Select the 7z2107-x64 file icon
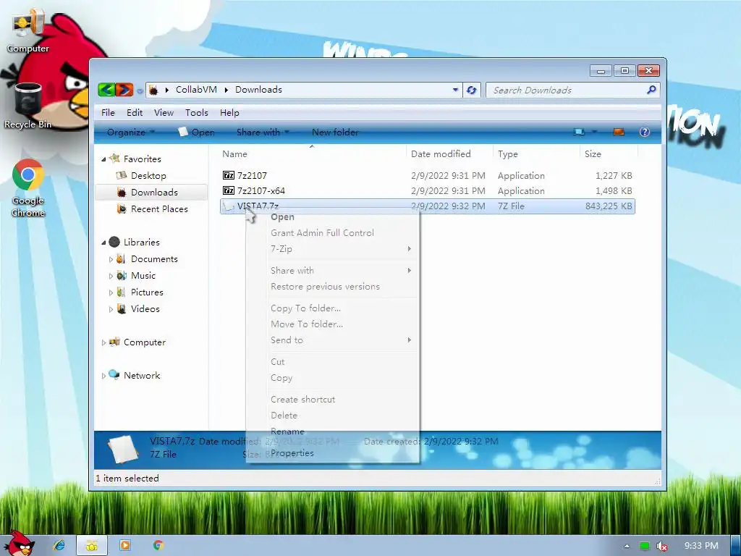This screenshot has width=741, height=556. coord(229,190)
